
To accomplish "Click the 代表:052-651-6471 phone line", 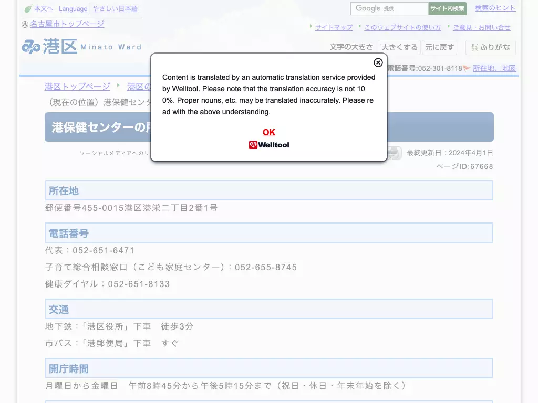I will pos(89,250).
